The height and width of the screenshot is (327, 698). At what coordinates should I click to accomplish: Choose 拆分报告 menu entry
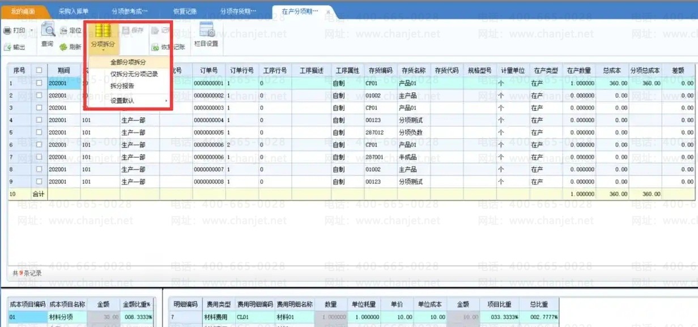[122, 86]
